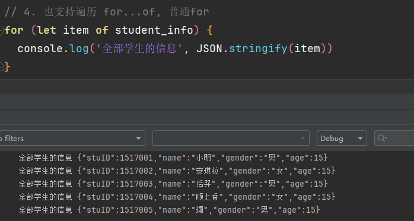Select log line with stuID 1517004

(x=177, y=197)
